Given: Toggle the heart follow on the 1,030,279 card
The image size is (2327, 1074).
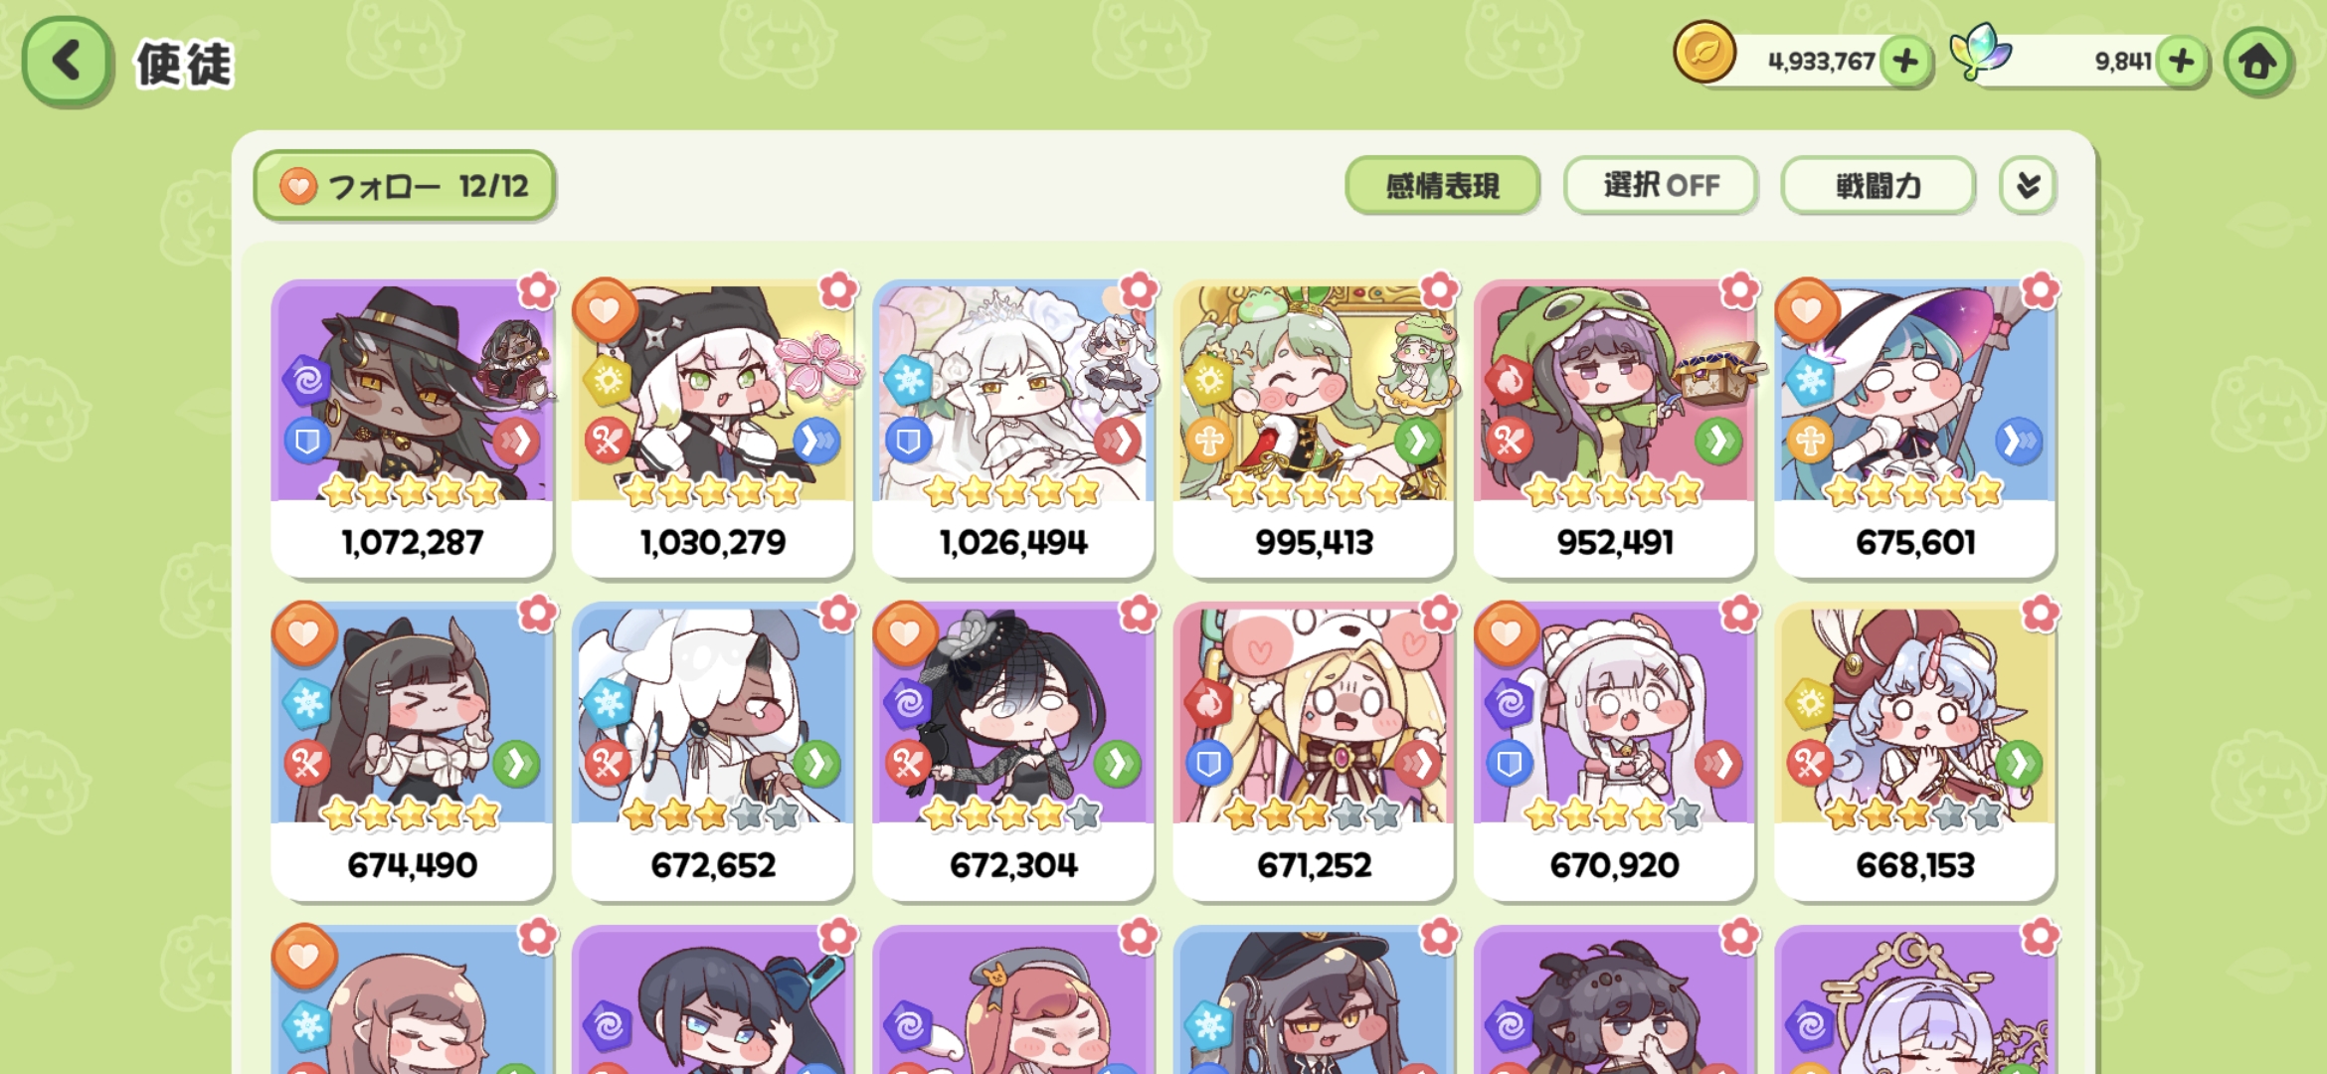Looking at the screenshot, I should point(605,311).
